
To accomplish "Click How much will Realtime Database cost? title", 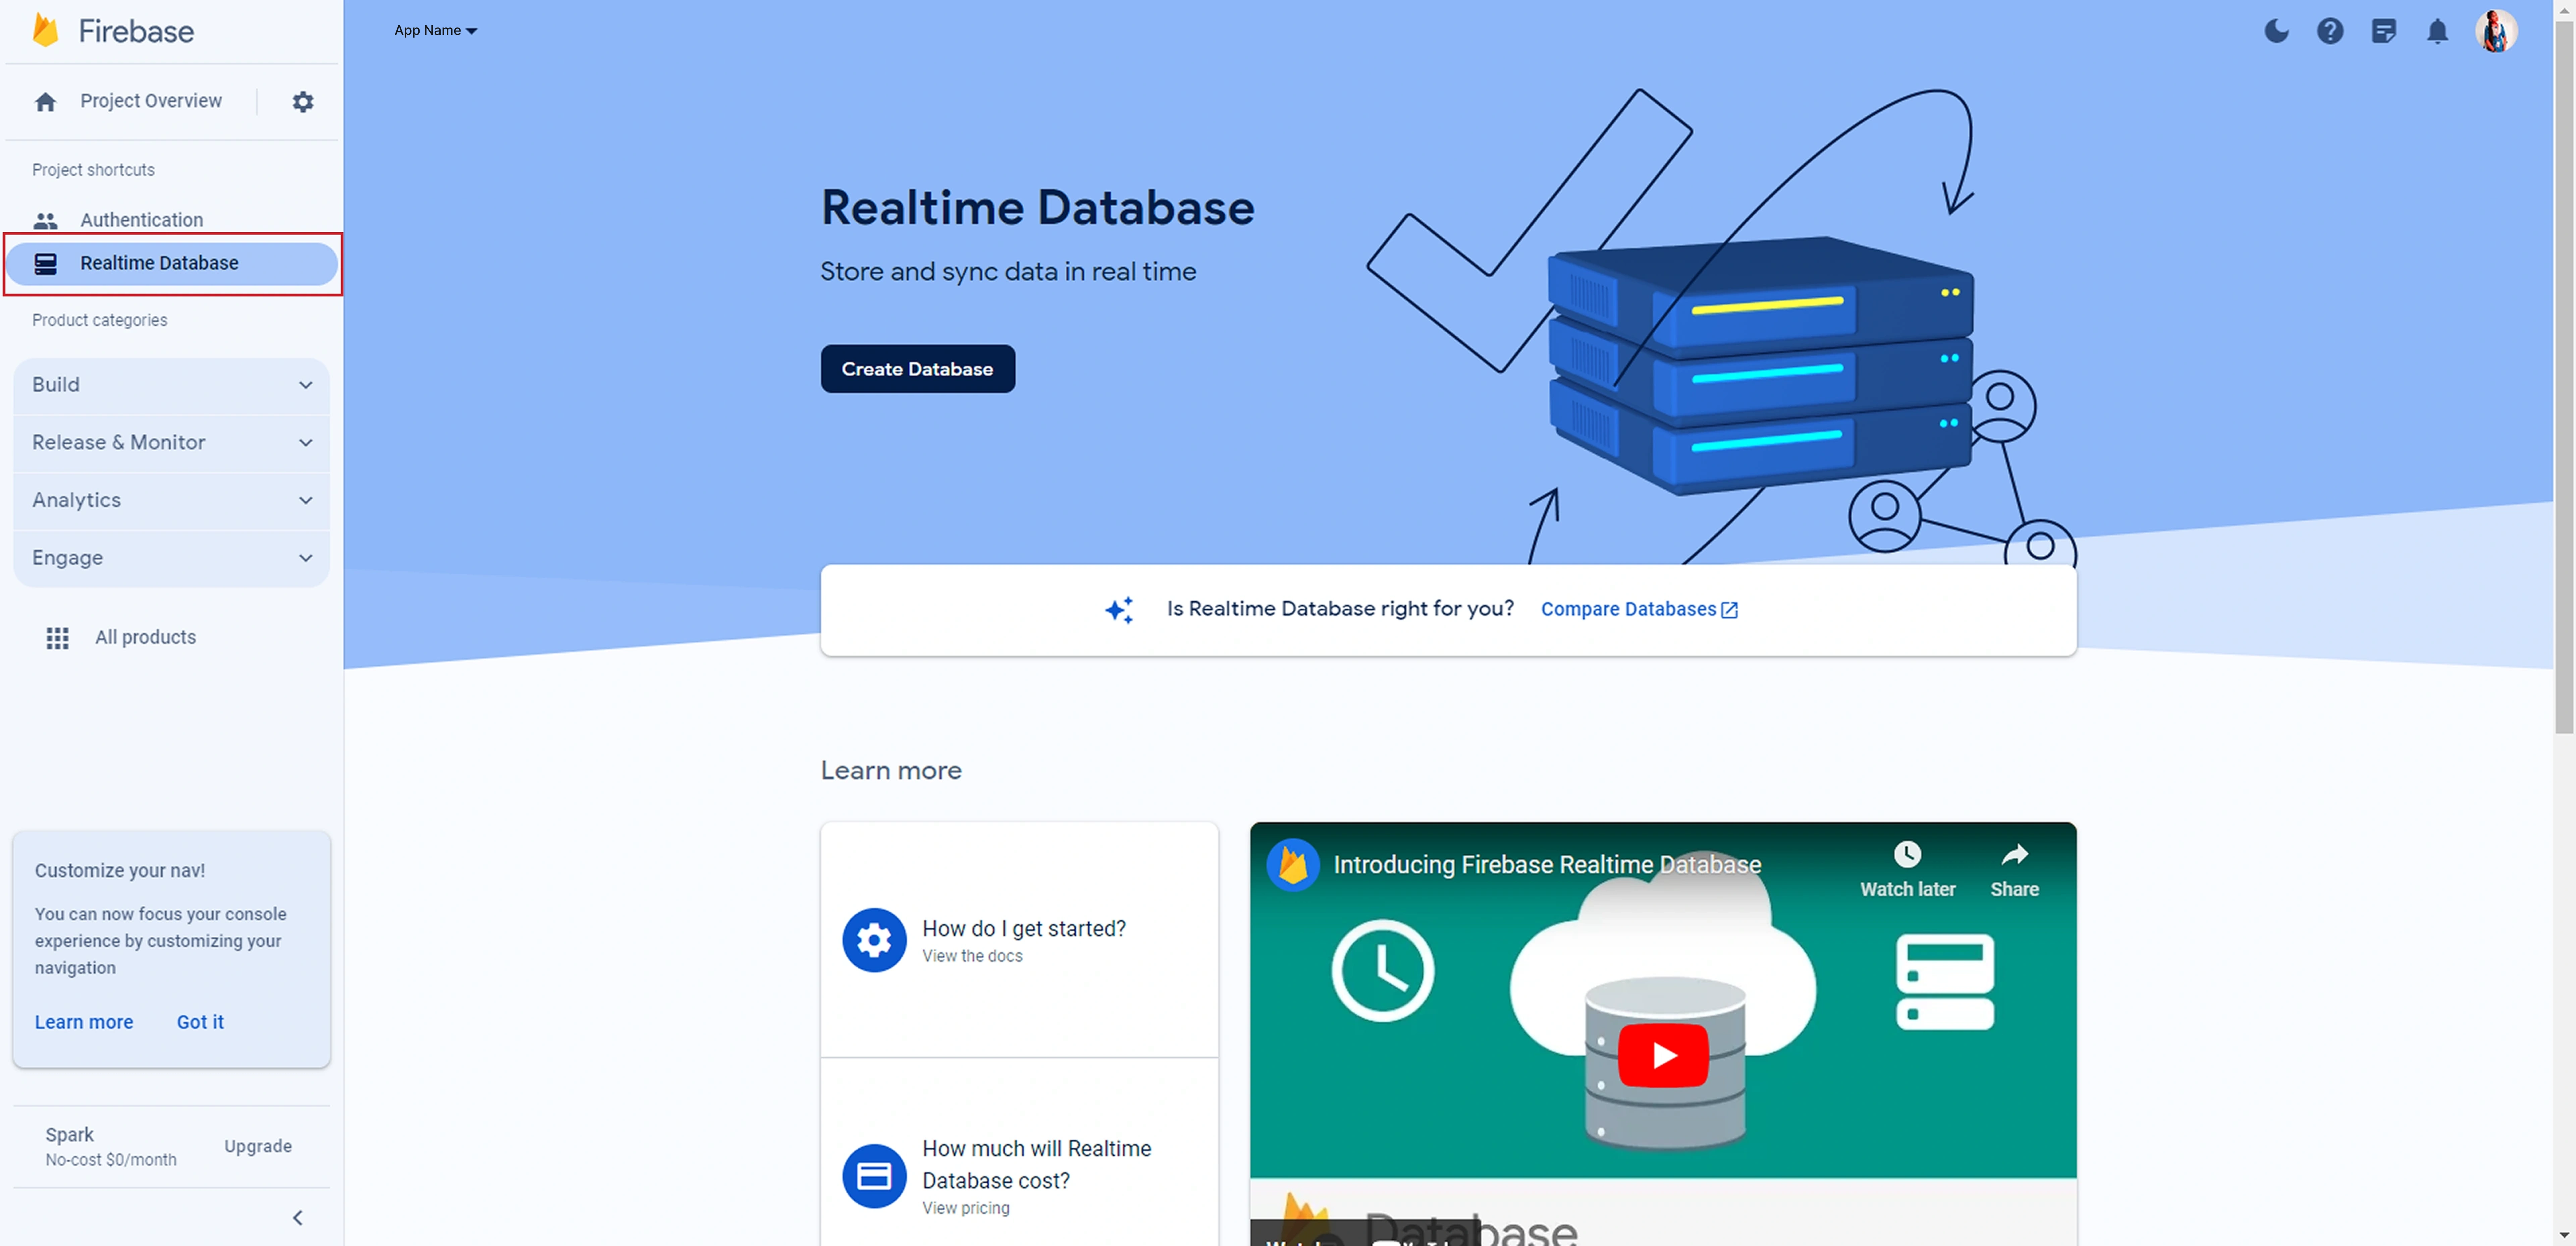I will [1037, 1165].
